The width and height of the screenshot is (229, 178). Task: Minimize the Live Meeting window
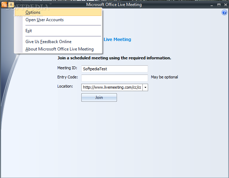click(x=212, y=5)
